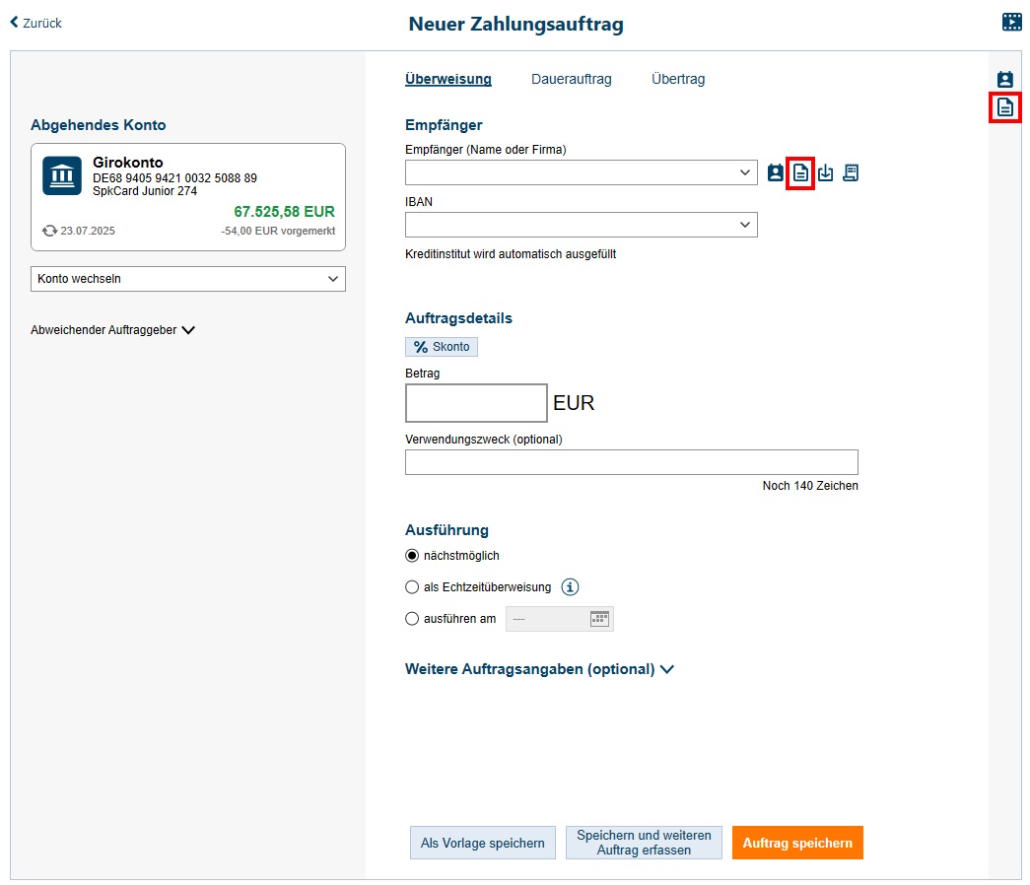Select the nächstmöglich radio option
This screenshot has width=1030, height=885.
pos(412,556)
